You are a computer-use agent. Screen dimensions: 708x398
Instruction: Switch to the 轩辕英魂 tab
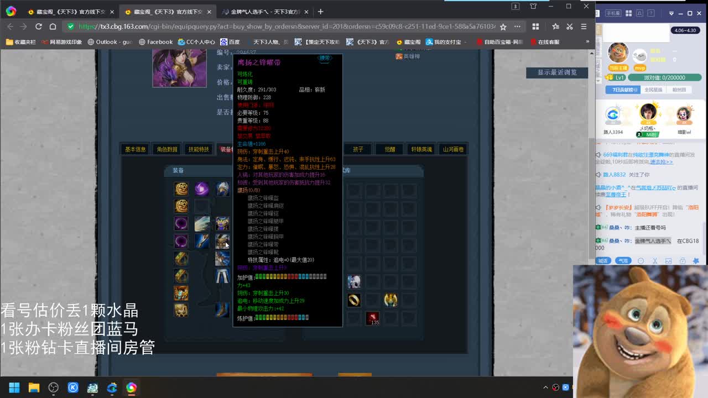(x=421, y=149)
